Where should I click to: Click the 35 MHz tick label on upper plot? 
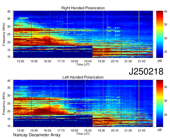pyautogui.click(x=9, y=19)
